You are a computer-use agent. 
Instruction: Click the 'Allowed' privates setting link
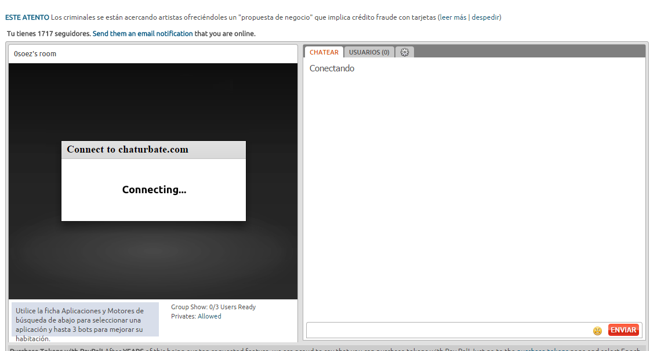tap(209, 316)
